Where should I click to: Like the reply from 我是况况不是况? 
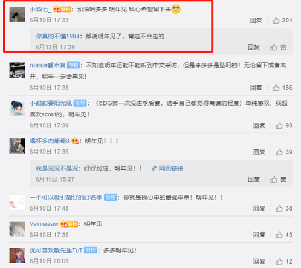[x=278, y=179]
